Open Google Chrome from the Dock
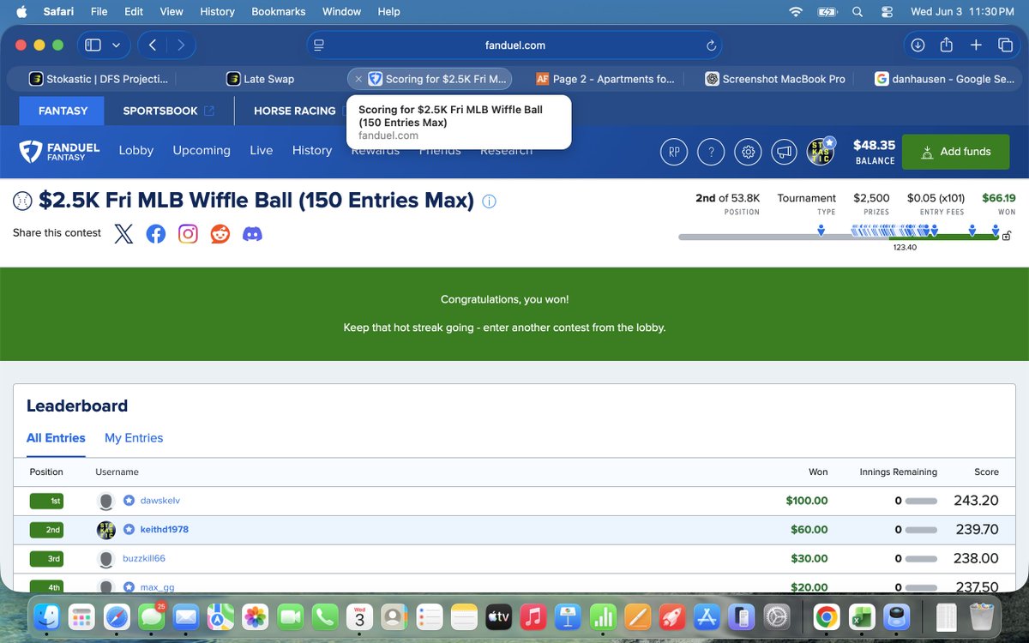This screenshot has height=643, width=1029. (826, 617)
